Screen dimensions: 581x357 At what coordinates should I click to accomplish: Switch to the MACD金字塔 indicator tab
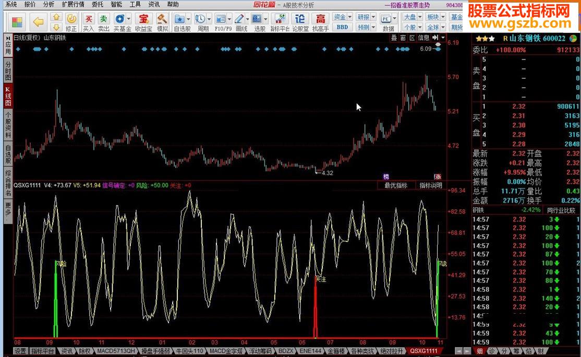tap(226, 351)
